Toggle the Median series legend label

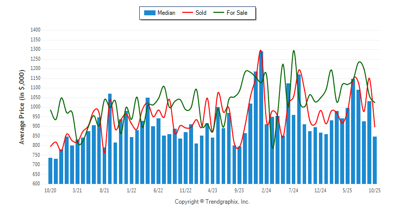coord(166,13)
